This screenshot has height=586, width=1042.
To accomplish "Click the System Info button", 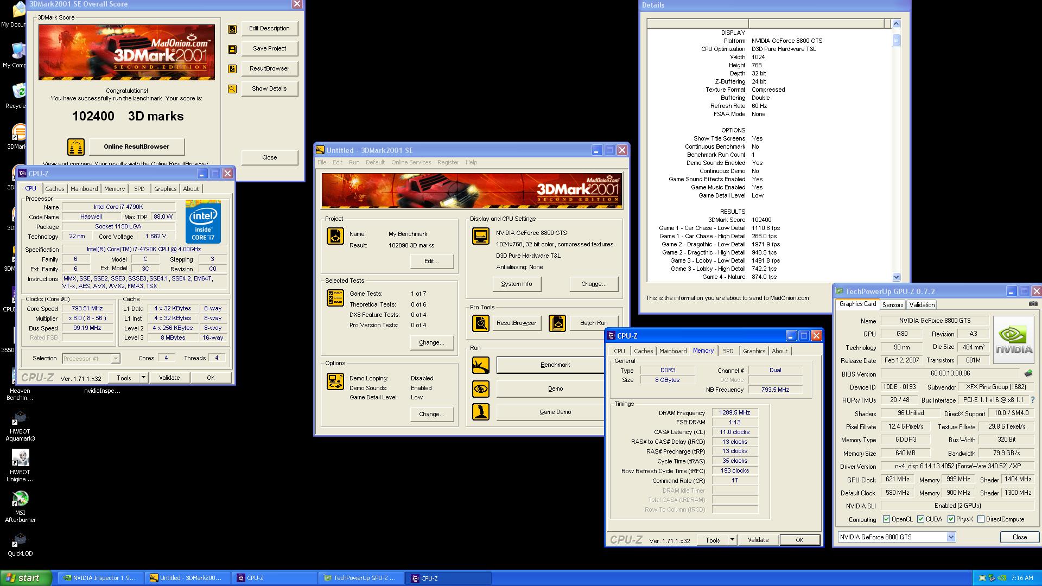I will click(x=516, y=284).
